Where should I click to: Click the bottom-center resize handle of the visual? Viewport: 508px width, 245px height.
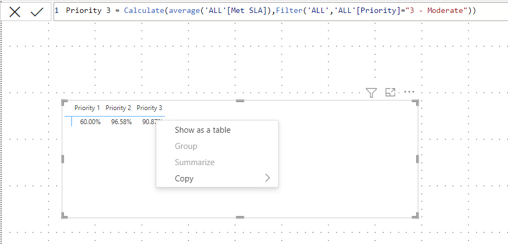[240, 217]
